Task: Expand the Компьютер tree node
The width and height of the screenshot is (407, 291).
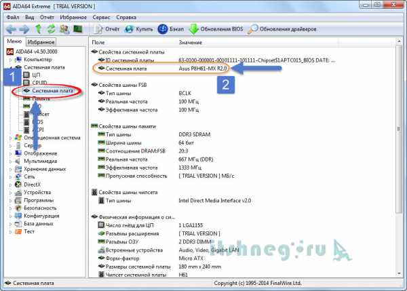Action: click(x=11, y=60)
